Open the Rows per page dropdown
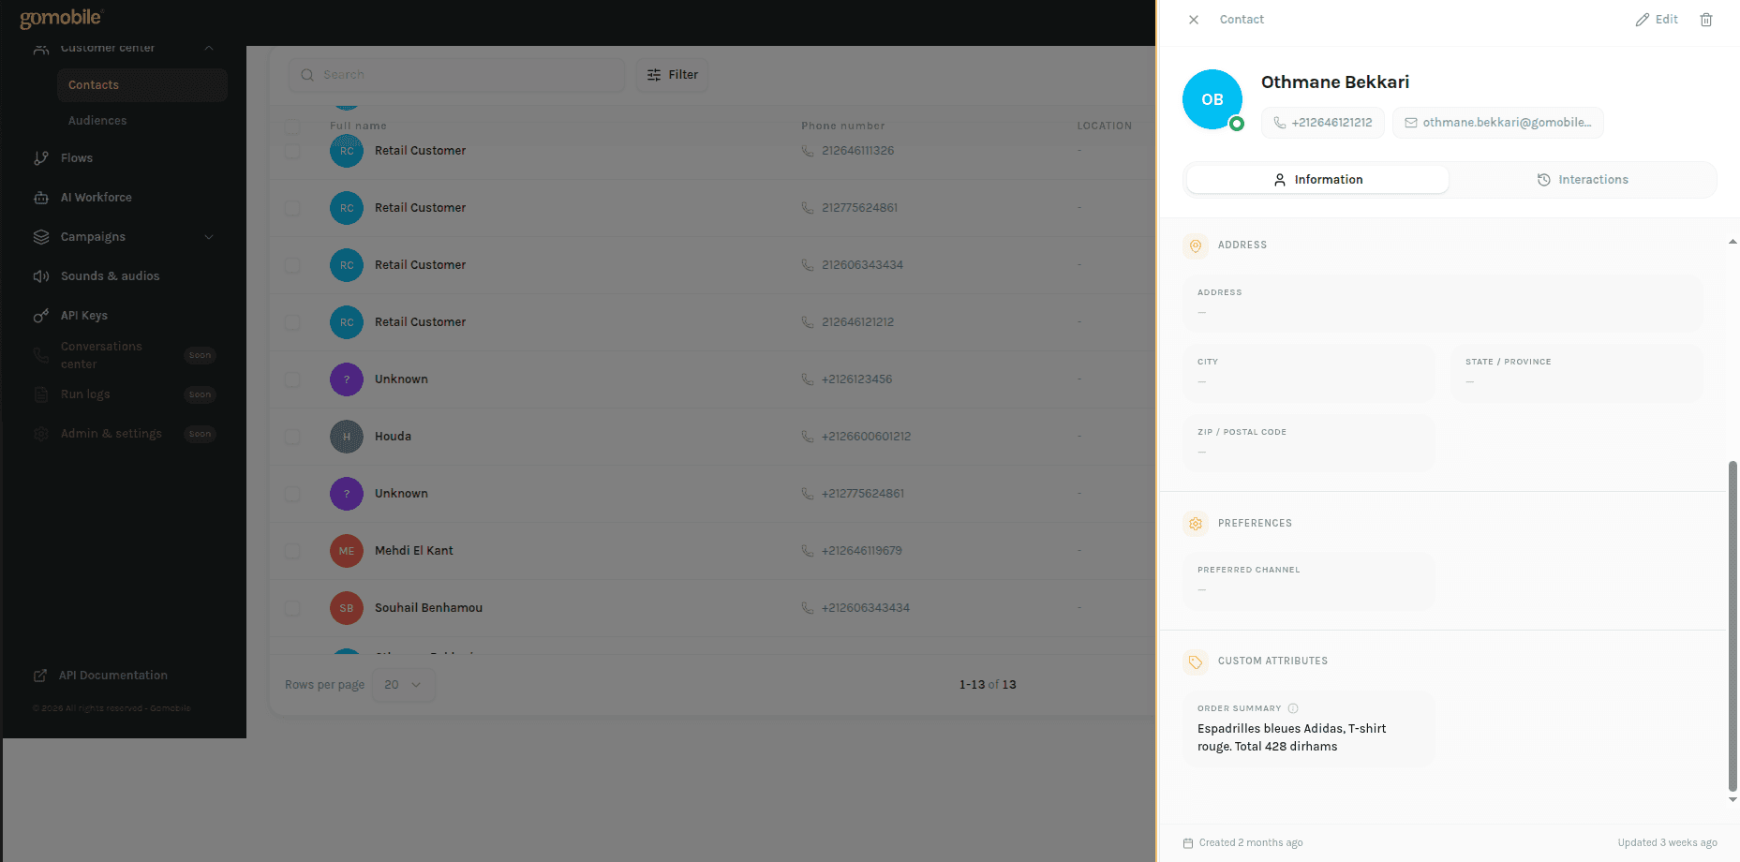The width and height of the screenshot is (1740, 862). tap(403, 685)
